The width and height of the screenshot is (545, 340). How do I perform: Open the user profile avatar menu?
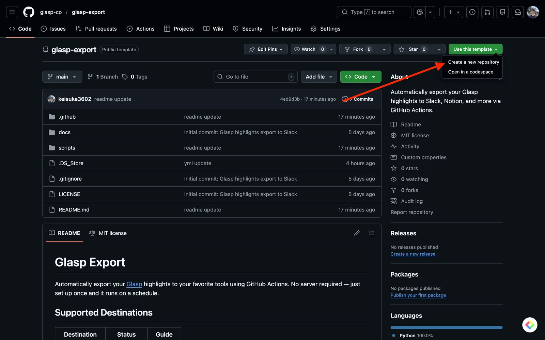(533, 12)
